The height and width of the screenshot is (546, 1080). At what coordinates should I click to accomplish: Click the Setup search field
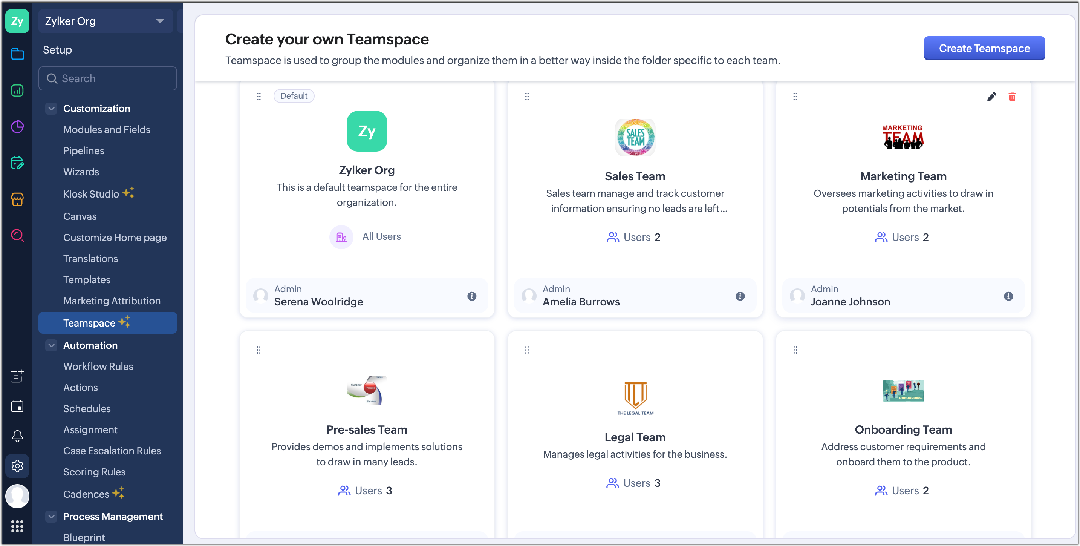pos(108,78)
